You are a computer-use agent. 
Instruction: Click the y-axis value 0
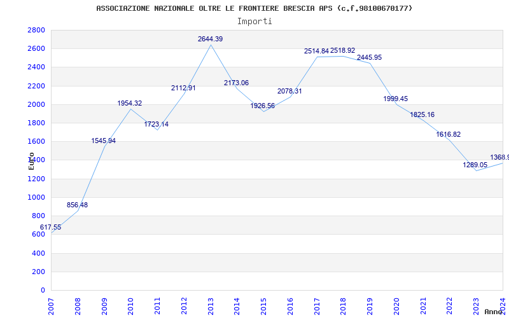coord(43,290)
